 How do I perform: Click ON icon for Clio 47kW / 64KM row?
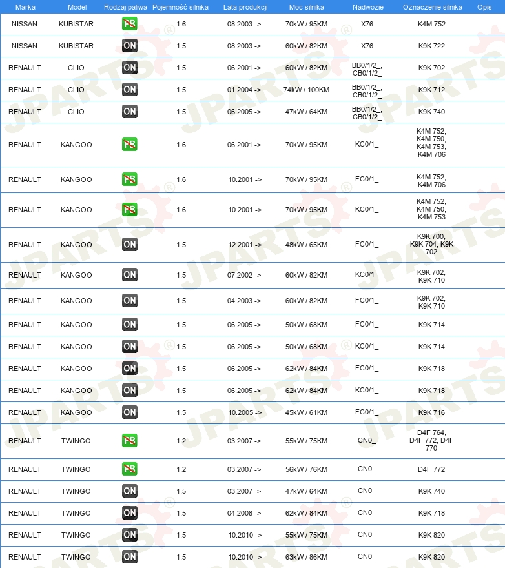(x=129, y=112)
